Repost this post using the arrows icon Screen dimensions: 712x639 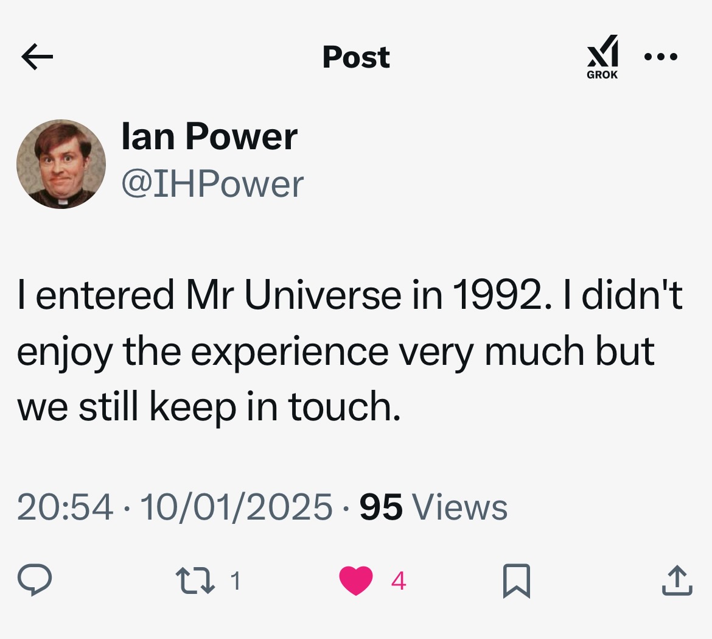point(195,581)
